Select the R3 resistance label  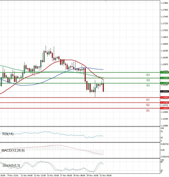[148, 75]
